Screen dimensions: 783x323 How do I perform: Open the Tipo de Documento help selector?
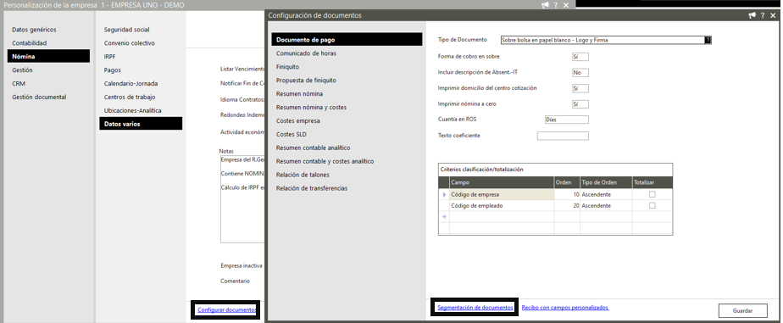click(x=708, y=40)
